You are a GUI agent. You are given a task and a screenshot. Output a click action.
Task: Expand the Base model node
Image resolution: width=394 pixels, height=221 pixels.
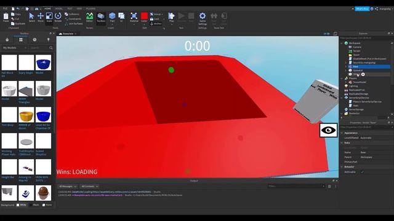346,67
